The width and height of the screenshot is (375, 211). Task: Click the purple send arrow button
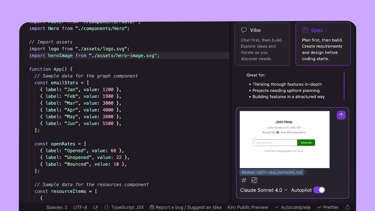[341, 115]
